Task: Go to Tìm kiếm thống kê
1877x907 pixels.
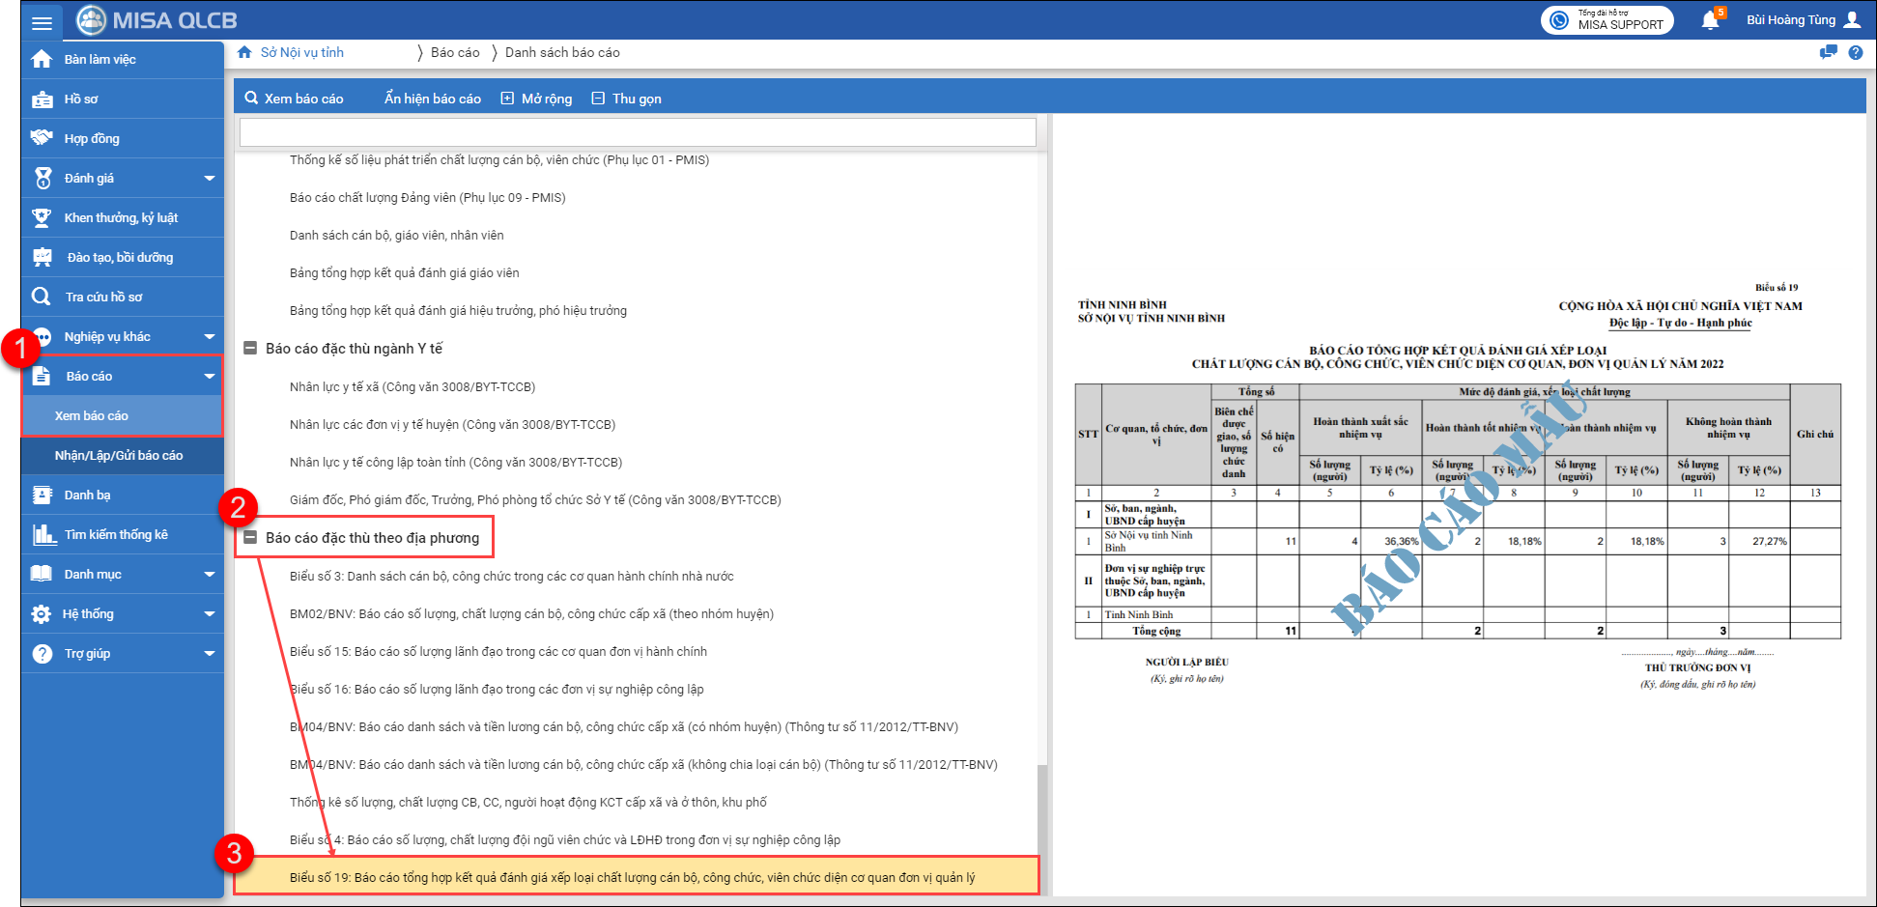Action: click(x=115, y=535)
